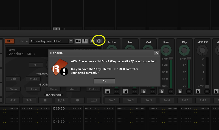The image size is (219, 130).
Task: Click the fast-forward >> transport button
Action: tap(29, 100)
